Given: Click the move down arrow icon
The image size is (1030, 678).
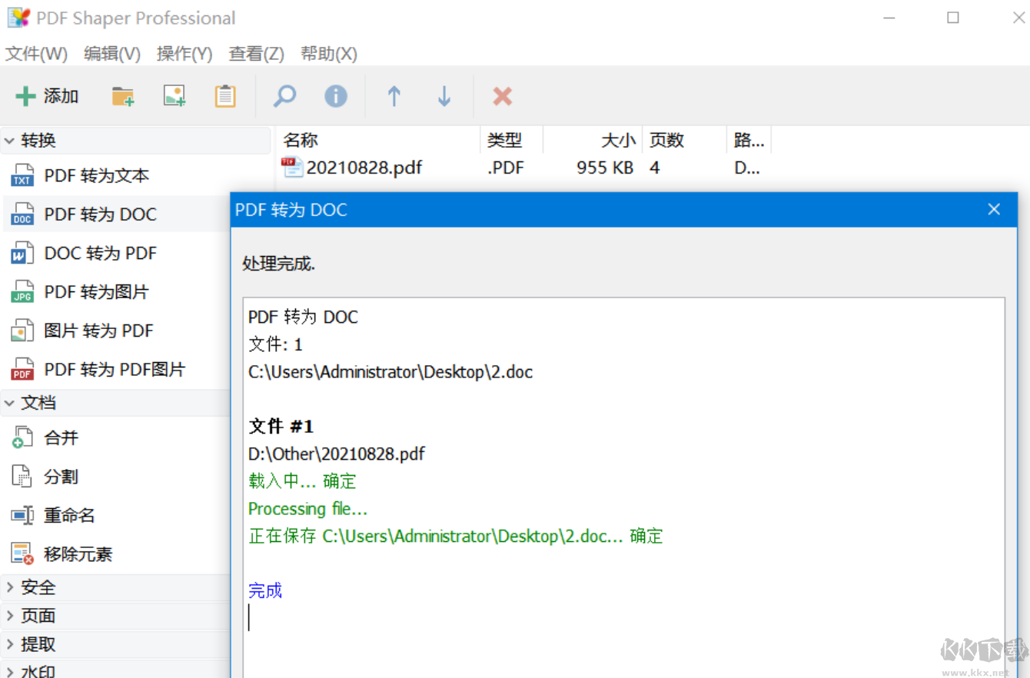Looking at the screenshot, I should (444, 96).
